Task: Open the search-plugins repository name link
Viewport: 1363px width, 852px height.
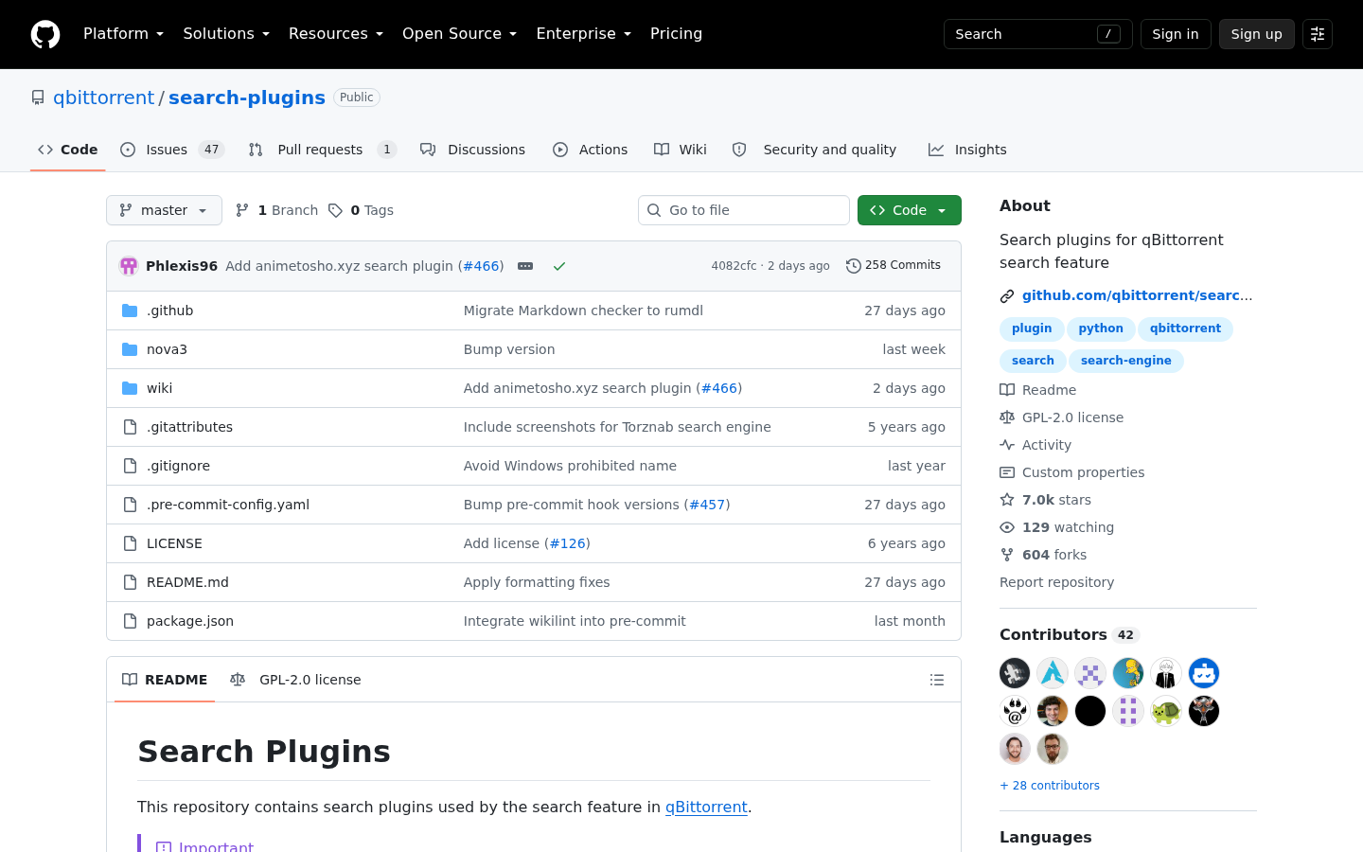Action: pos(247,98)
